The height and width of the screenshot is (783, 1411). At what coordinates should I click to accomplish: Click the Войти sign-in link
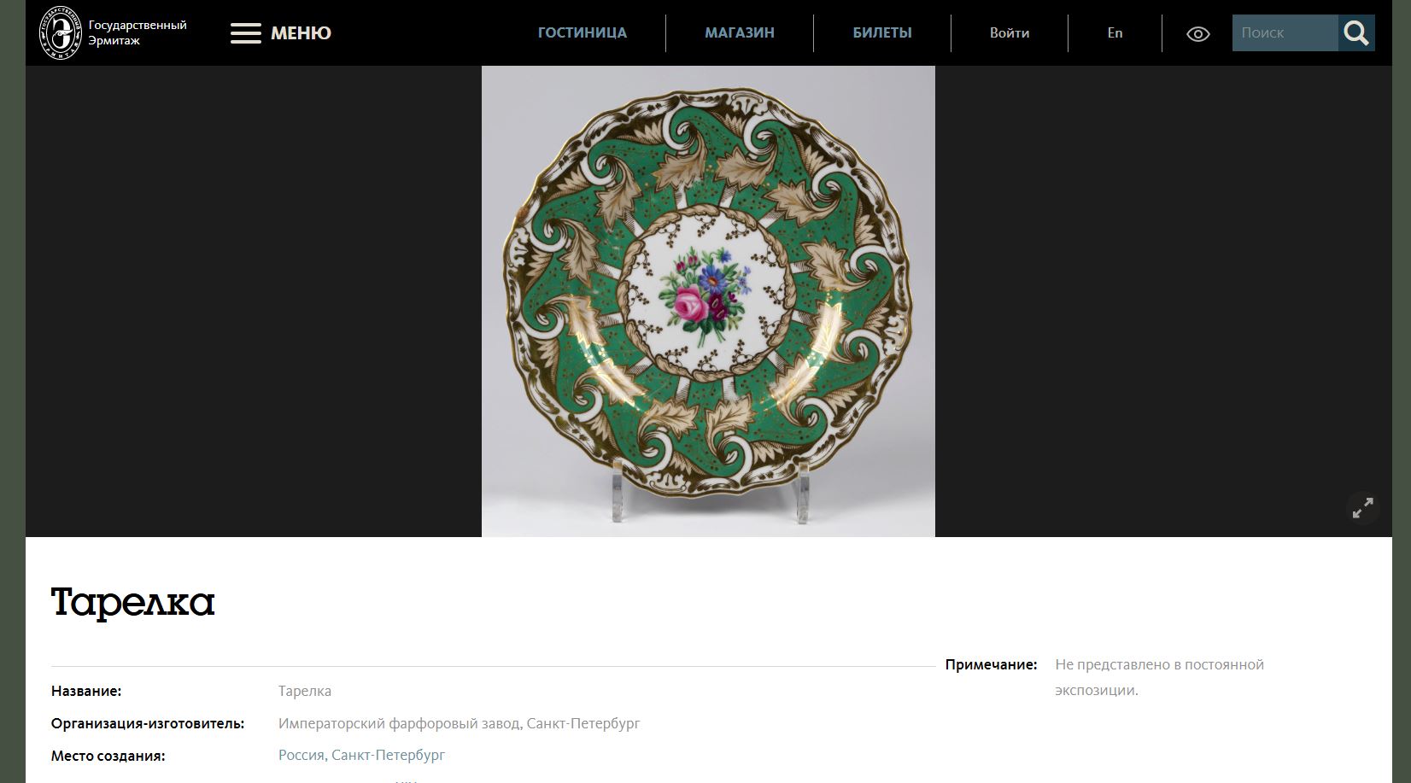(x=1009, y=33)
